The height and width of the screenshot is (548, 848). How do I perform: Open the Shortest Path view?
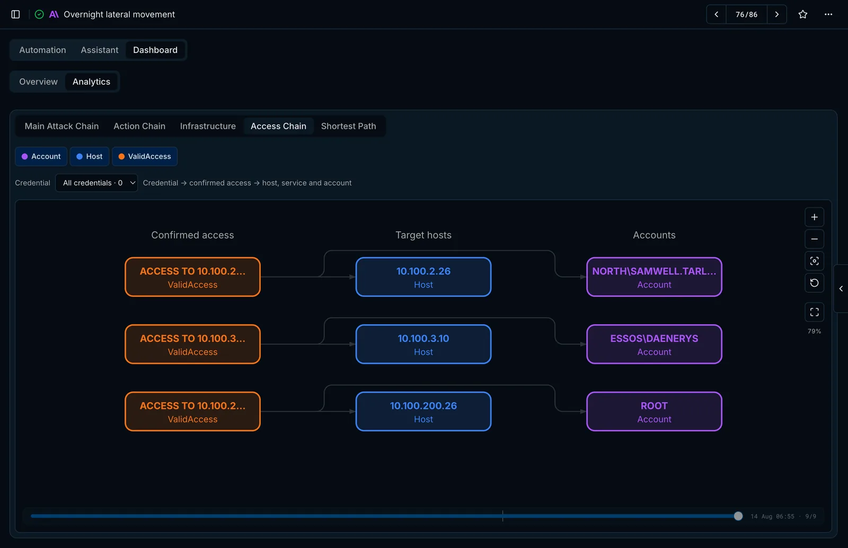(x=349, y=126)
